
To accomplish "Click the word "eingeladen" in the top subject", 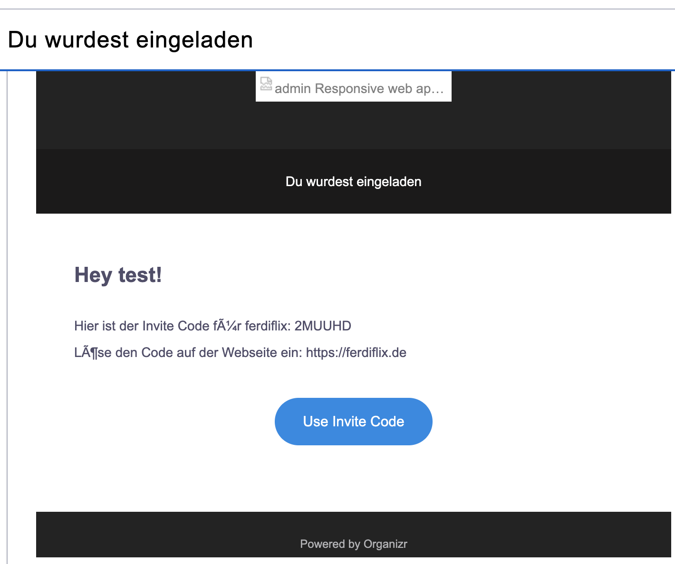I will coord(194,40).
